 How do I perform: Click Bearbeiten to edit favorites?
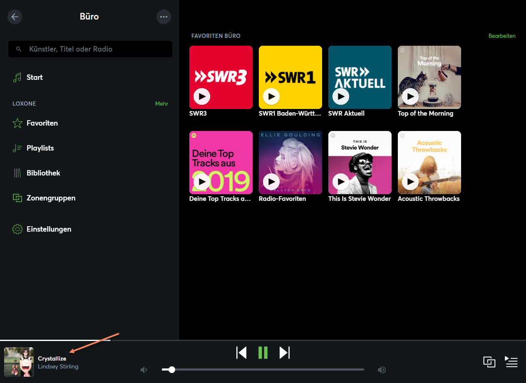(x=502, y=36)
